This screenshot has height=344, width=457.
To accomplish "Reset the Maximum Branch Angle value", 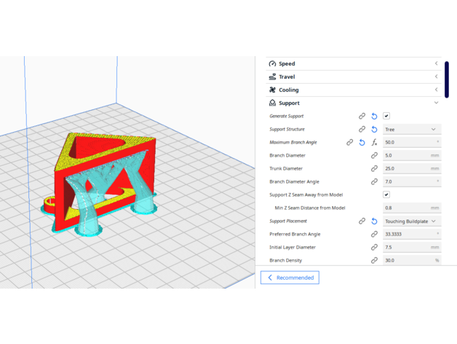I will point(362,142).
